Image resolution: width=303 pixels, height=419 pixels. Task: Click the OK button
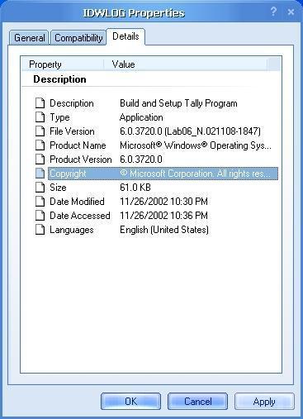click(x=130, y=402)
